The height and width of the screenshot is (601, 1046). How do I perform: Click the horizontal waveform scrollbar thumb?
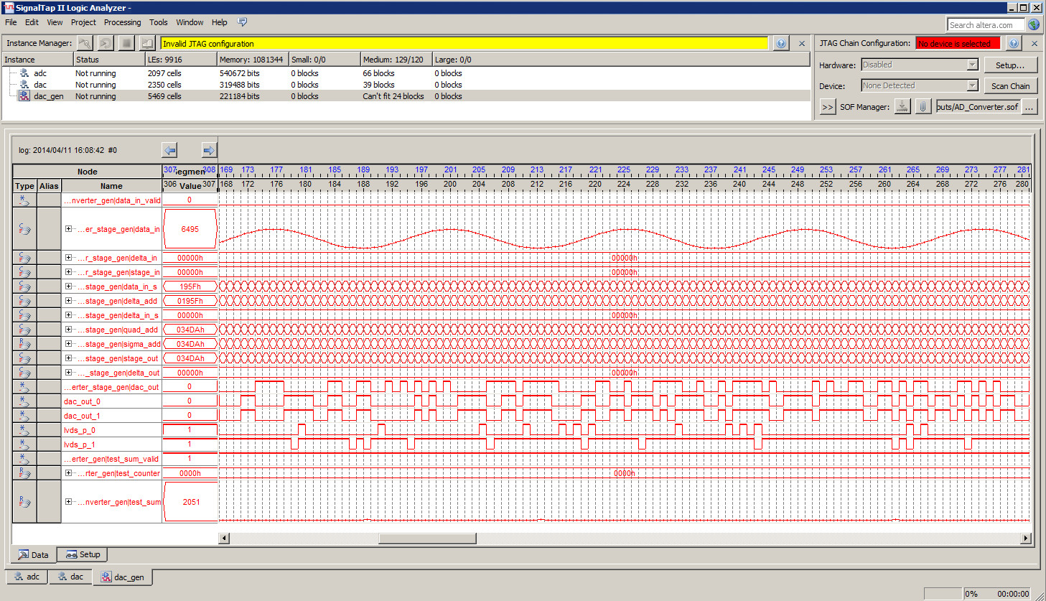pyautogui.click(x=427, y=539)
